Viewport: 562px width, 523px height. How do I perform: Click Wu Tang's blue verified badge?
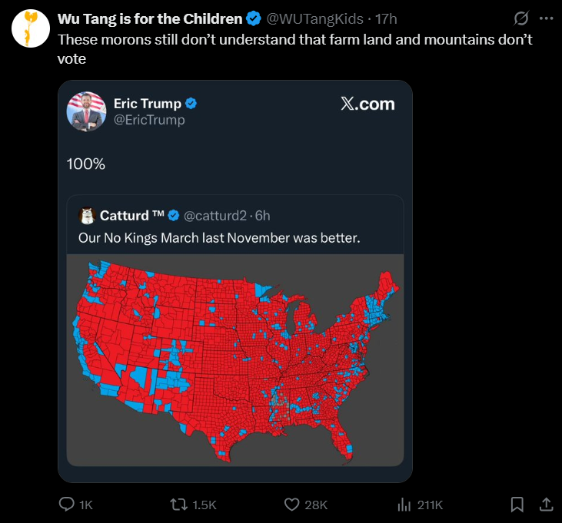click(254, 18)
